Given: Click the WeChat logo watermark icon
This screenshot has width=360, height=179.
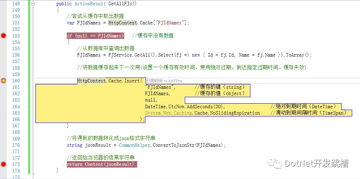Looking at the screenshot, I should [x=275, y=163].
